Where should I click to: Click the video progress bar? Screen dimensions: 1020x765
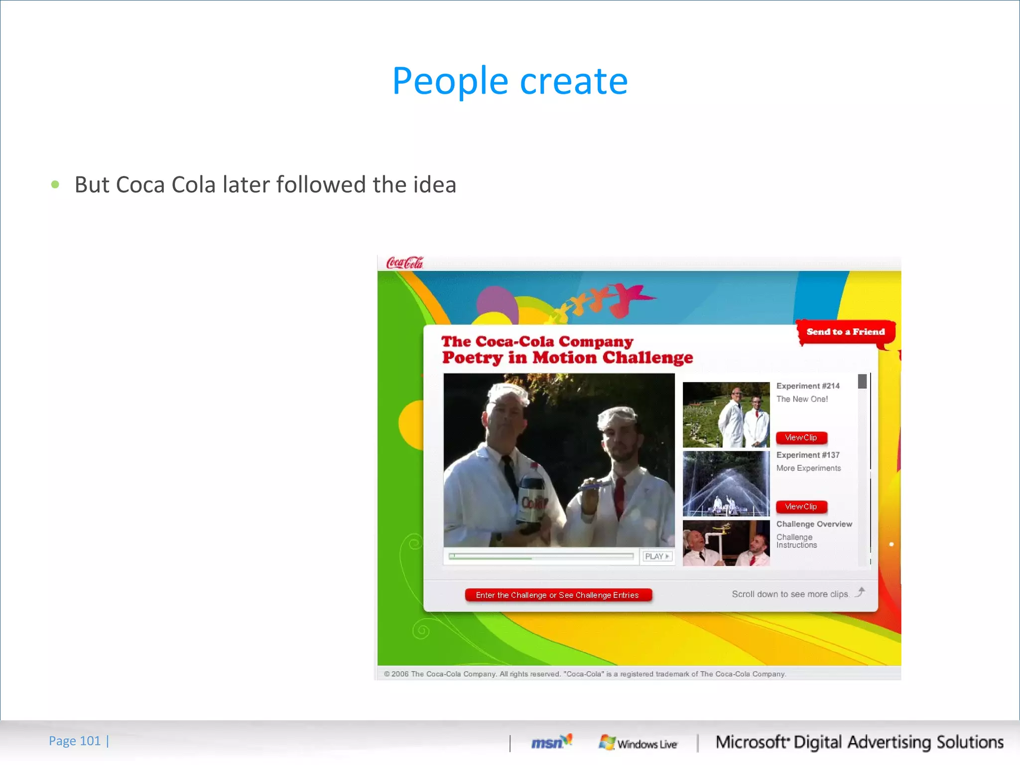tap(541, 556)
